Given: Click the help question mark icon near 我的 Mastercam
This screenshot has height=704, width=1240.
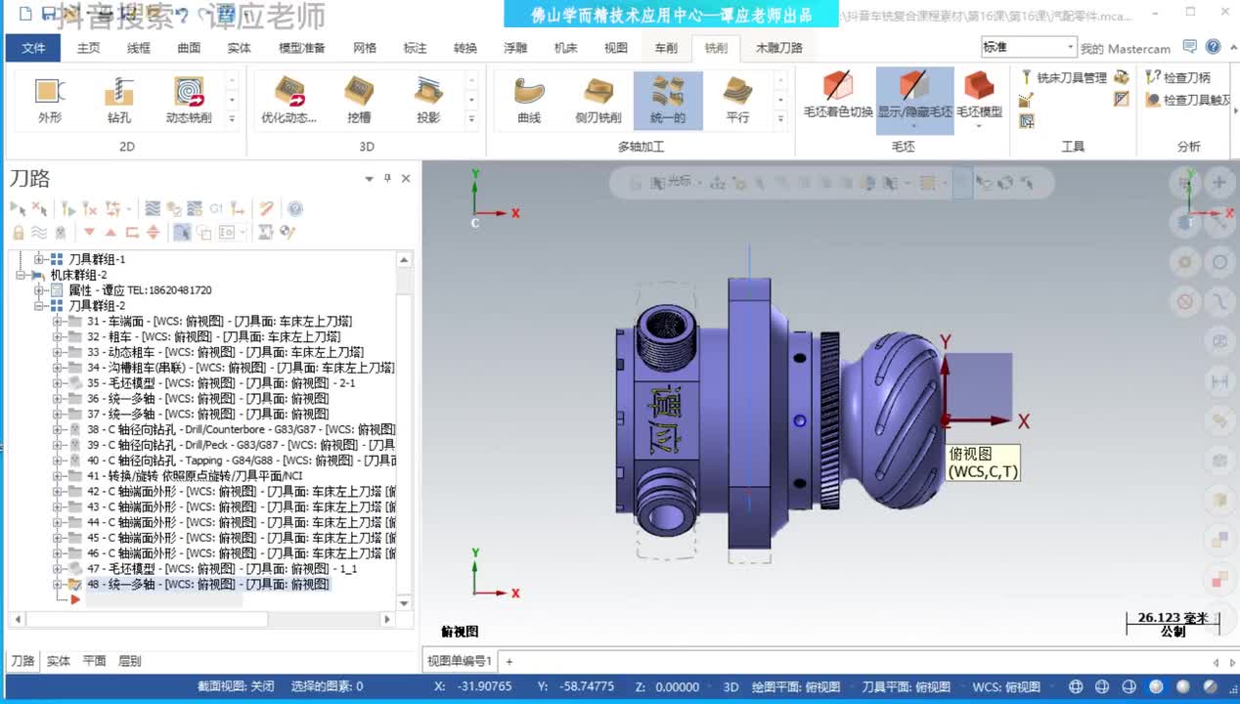Looking at the screenshot, I should tap(1213, 47).
